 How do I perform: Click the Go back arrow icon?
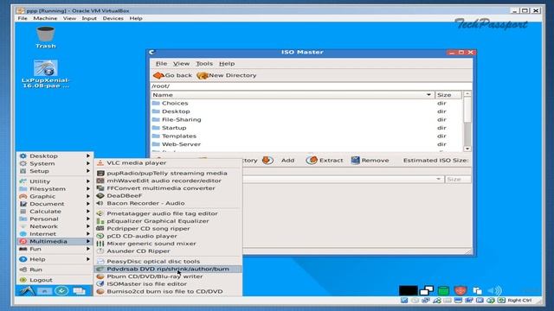158,75
